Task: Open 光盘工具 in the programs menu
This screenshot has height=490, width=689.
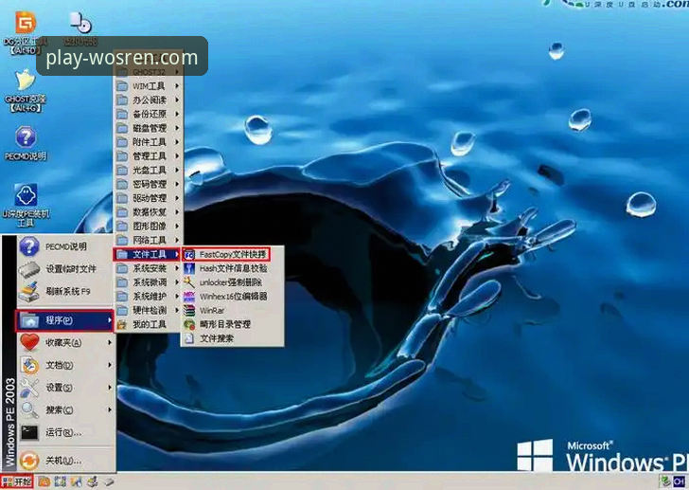Action: click(148, 170)
